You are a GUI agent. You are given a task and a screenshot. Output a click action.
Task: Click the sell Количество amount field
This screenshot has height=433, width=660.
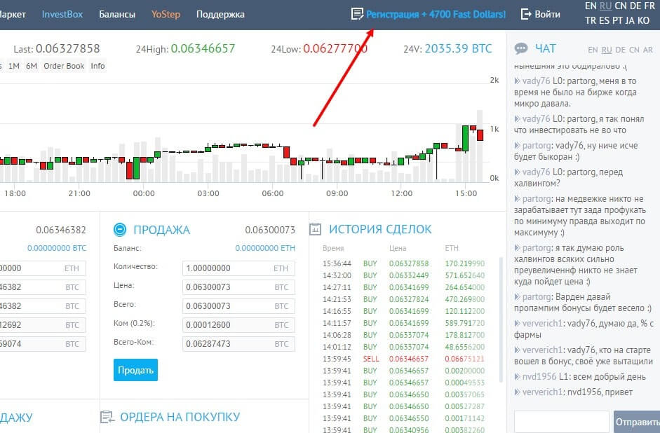point(228,268)
